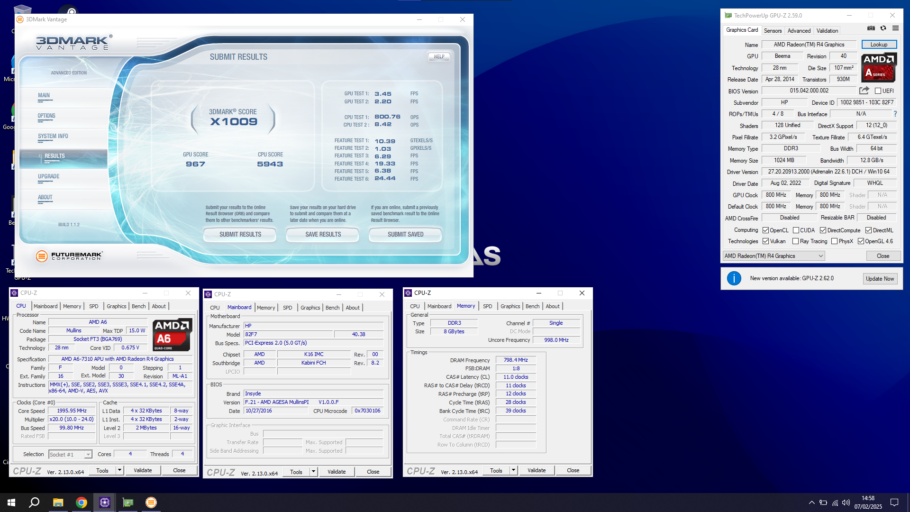
Task: Click the SUBMIT RESULTS button
Action: [240, 234]
